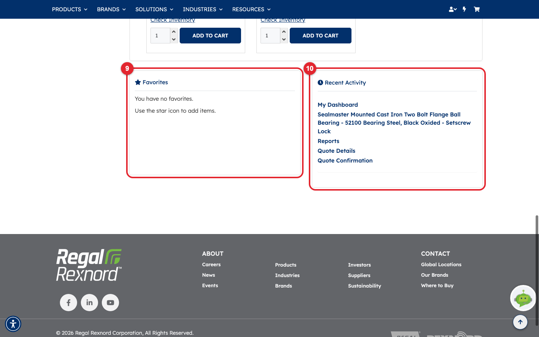
Task: Decrease quantity on the right product card
Action: pos(284,39)
